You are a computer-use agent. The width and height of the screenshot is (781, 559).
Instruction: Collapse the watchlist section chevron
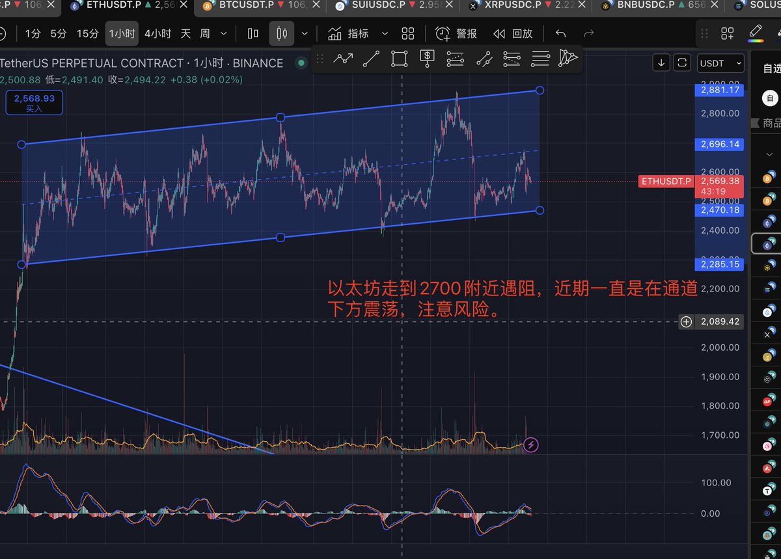tap(770, 154)
